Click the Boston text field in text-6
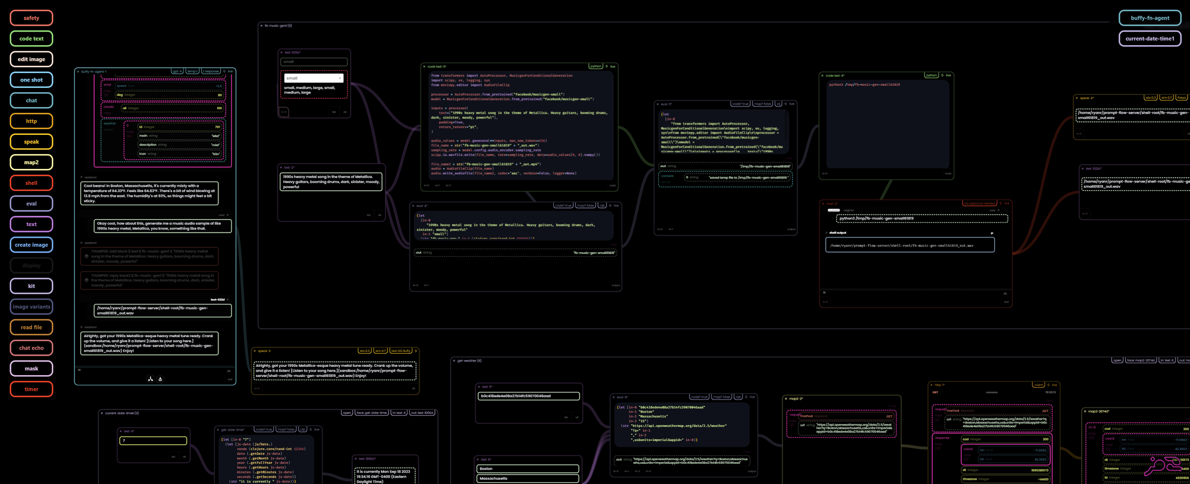This screenshot has height=484, width=1190. 528,469
